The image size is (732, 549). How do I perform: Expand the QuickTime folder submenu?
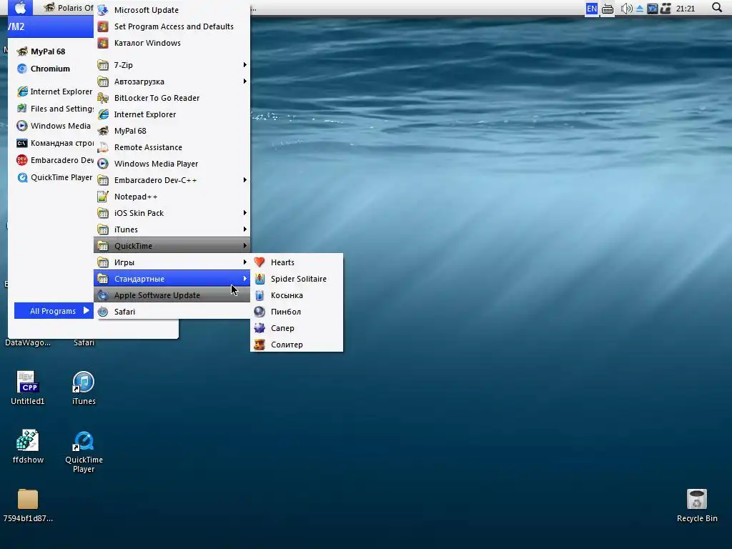pos(172,246)
